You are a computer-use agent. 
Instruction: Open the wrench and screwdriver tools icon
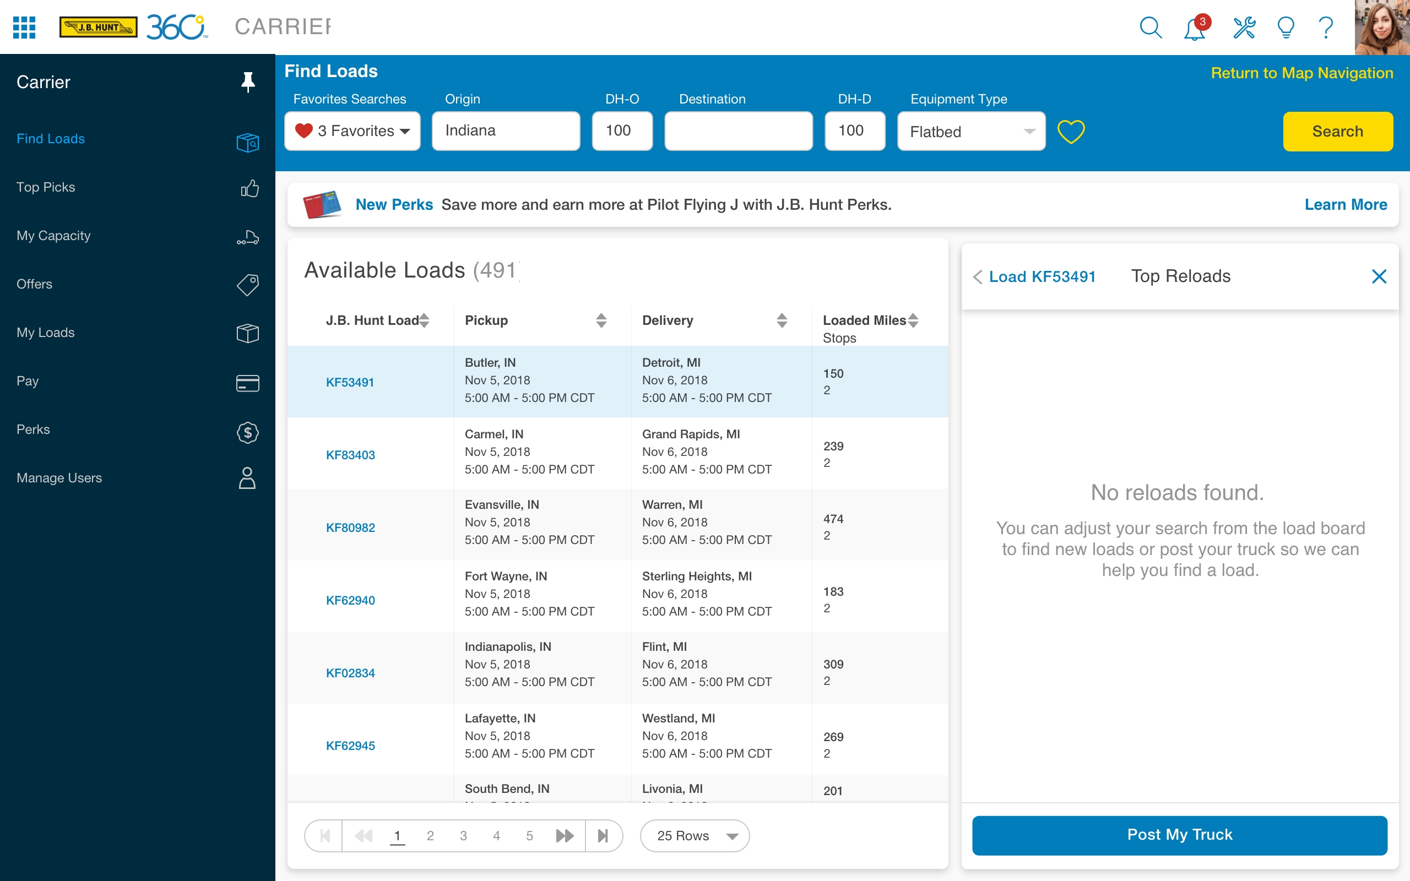tap(1244, 28)
